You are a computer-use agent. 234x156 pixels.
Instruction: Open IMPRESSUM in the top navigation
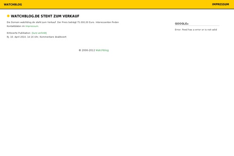tap(220, 4)
